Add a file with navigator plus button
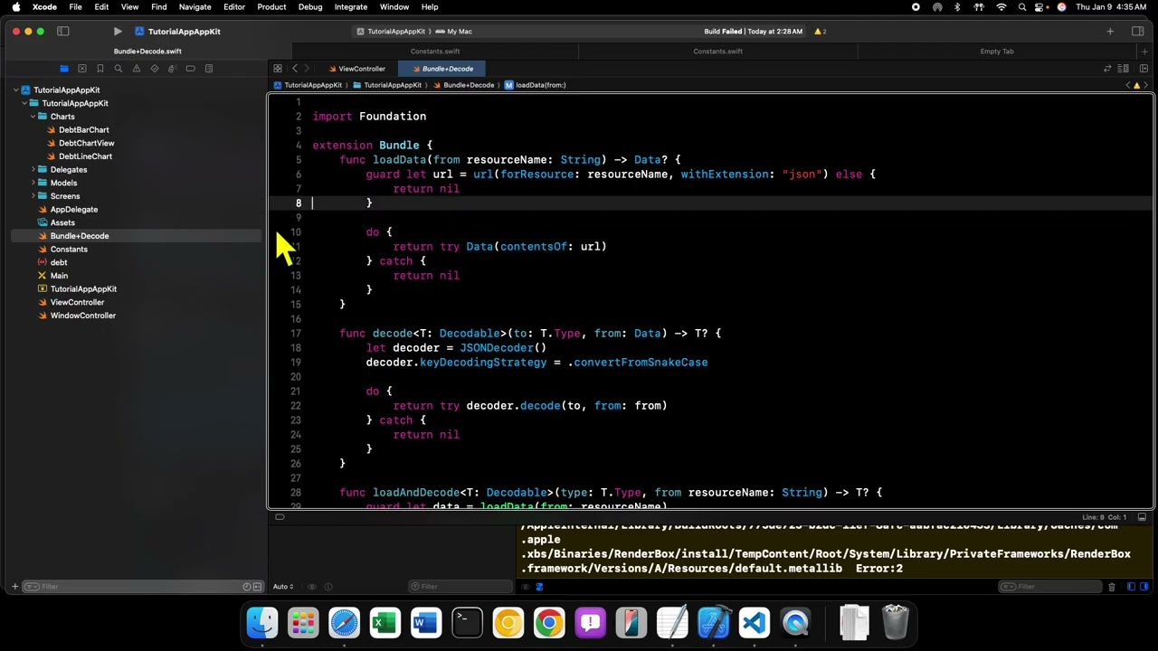1158x651 pixels. coord(14,587)
